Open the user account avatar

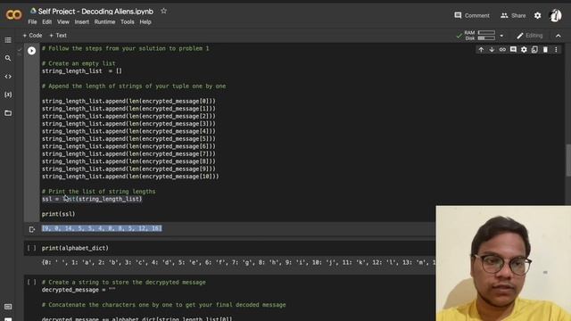pyautogui.click(x=555, y=16)
